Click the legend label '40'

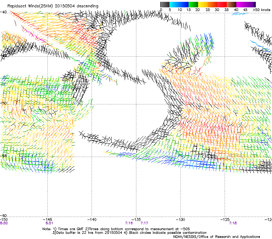(x=236, y=10)
